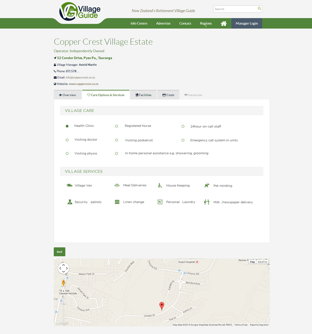Click the Milk/newspaper delivery icon
The height and width of the screenshot is (334, 312).
206,201
